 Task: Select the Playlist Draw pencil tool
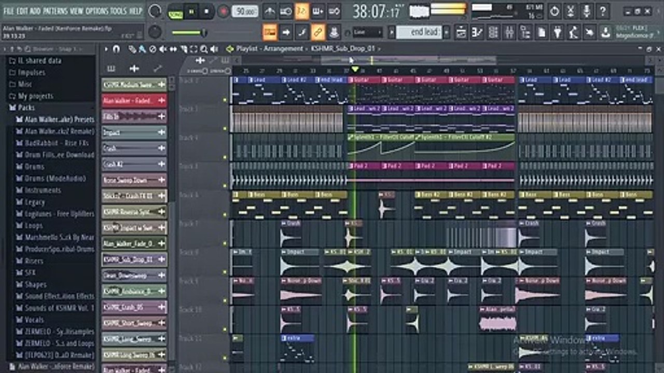click(132, 49)
